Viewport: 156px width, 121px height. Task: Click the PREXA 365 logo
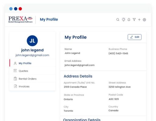pos(20,19)
